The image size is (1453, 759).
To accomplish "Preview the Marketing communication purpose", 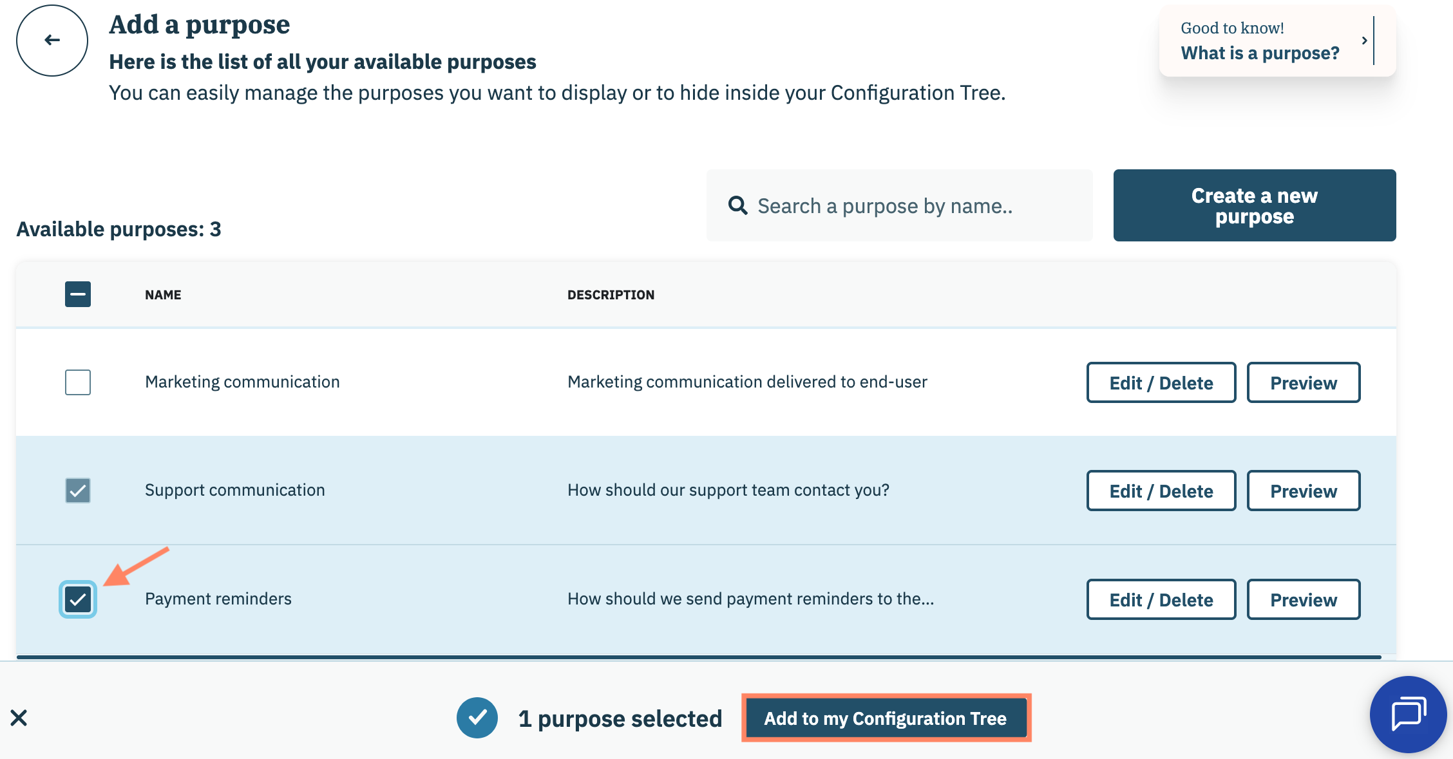I will (1303, 383).
